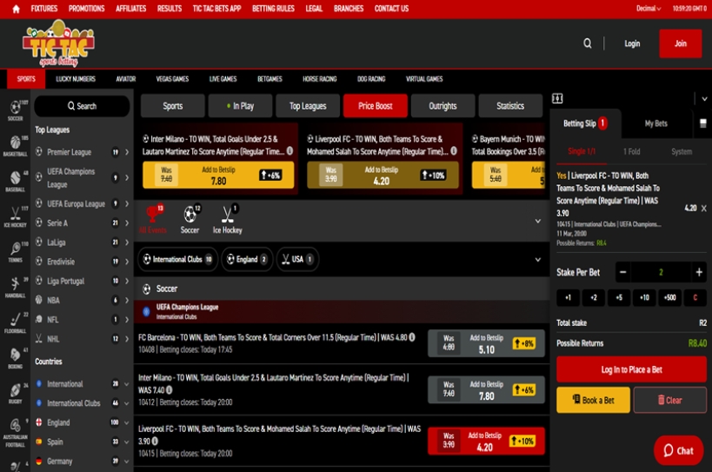Open the My Bets tab
Screen dimensions: 712x472
655,123
